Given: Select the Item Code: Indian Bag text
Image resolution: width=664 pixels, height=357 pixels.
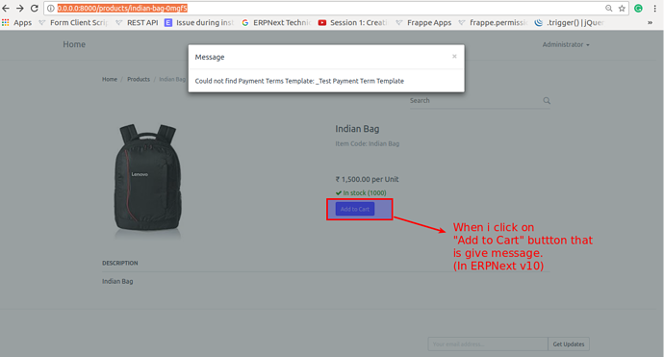Looking at the screenshot, I should 368,143.
